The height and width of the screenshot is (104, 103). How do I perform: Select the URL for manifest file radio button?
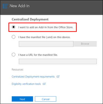tap(14, 55)
